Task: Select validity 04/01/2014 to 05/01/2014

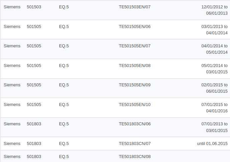Action: coord(214,49)
